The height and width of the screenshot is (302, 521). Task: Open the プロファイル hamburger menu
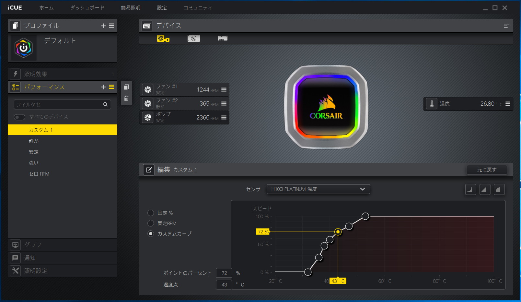[111, 26]
